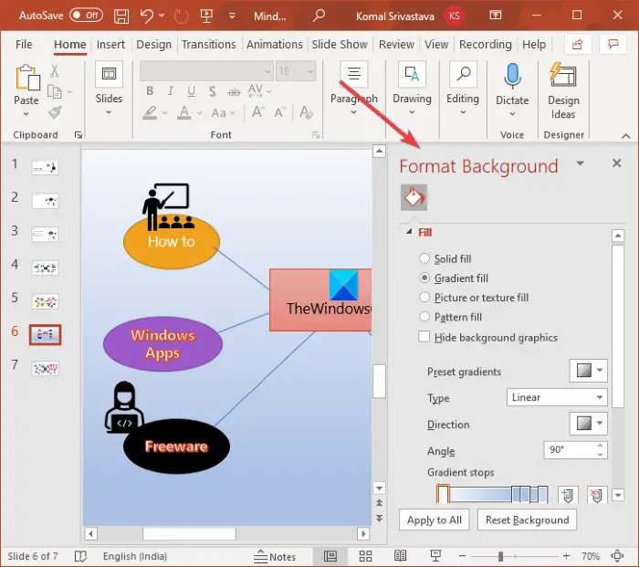Collapse the ribbon chevron

tap(626, 136)
